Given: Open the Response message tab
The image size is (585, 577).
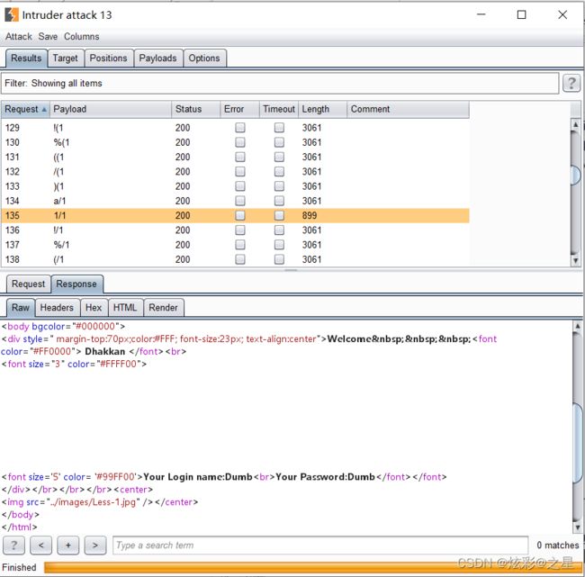Looking at the screenshot, I should [x=76, y=284].
